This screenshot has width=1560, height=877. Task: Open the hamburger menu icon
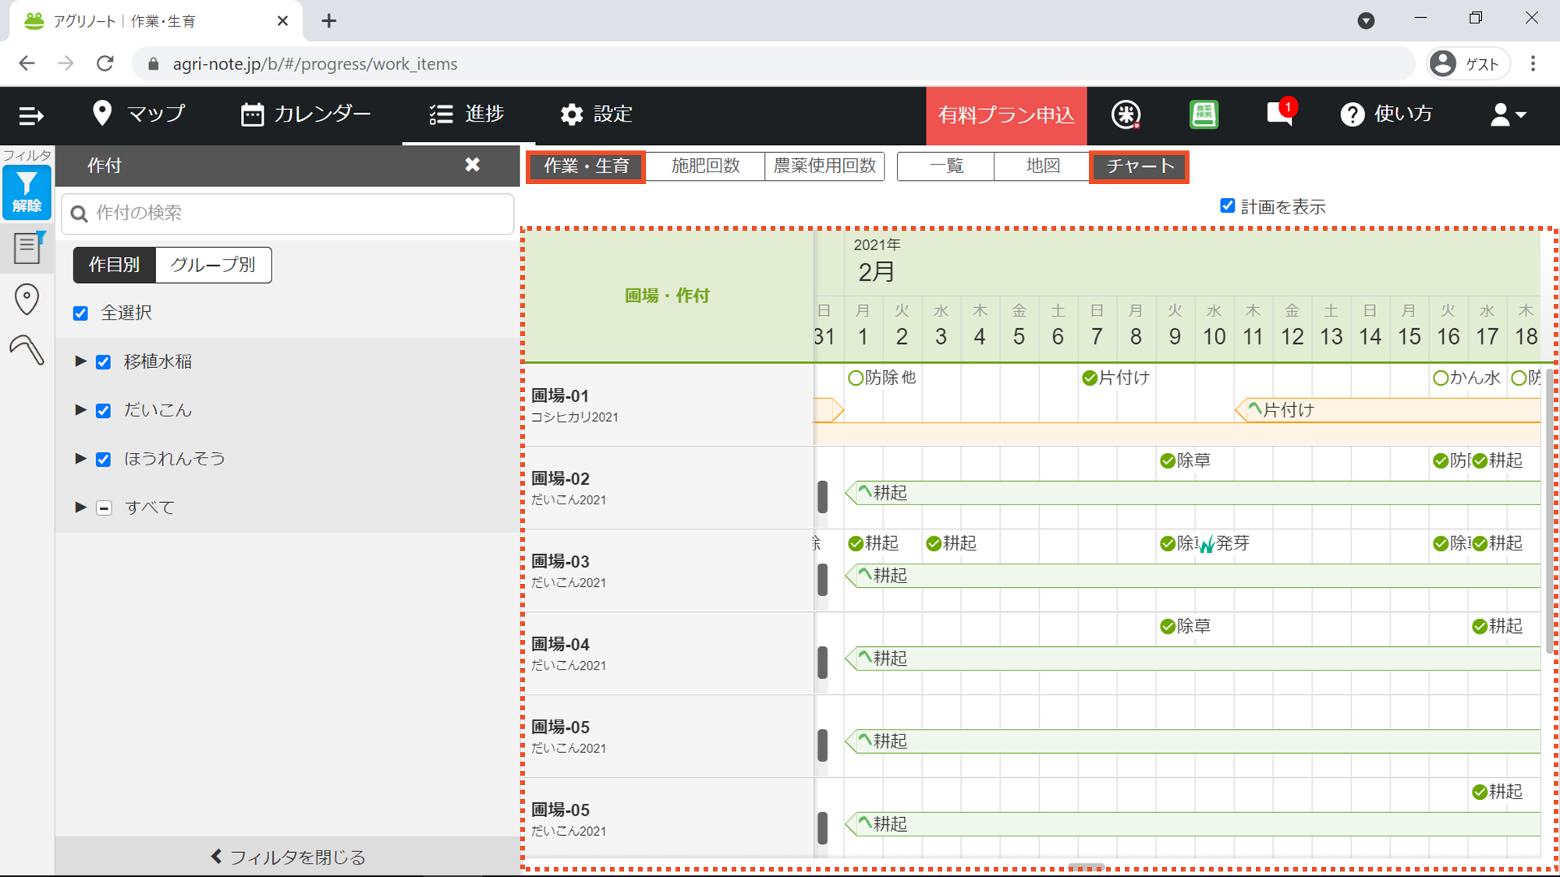[x=31, y=115]
